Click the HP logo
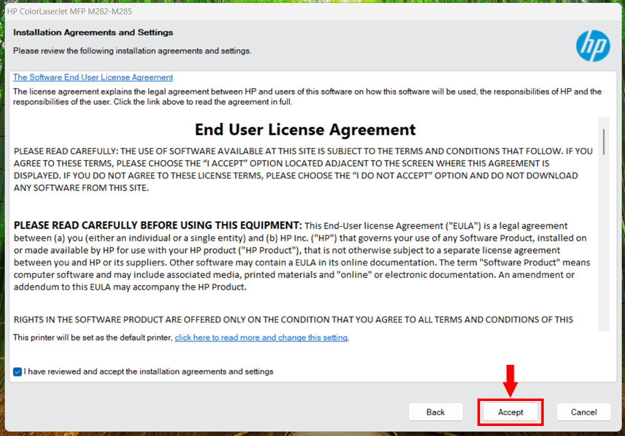The image size is (625, 436). pyautogui.click(x=592, y=46)
